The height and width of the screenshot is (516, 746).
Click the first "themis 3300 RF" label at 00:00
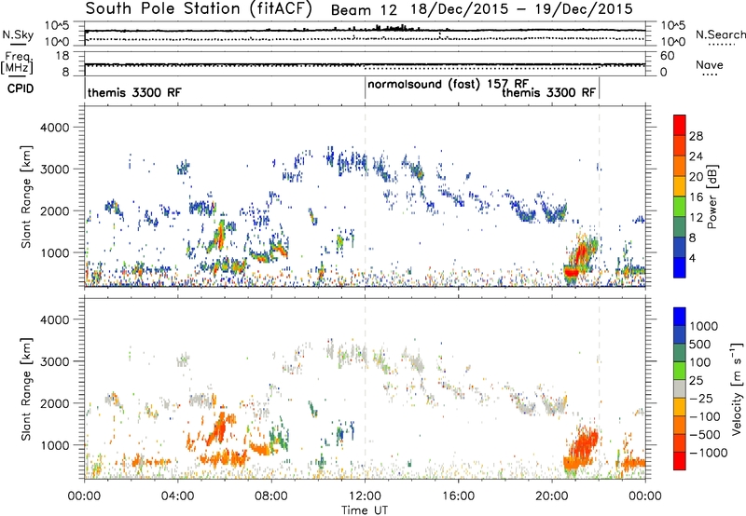134,92
